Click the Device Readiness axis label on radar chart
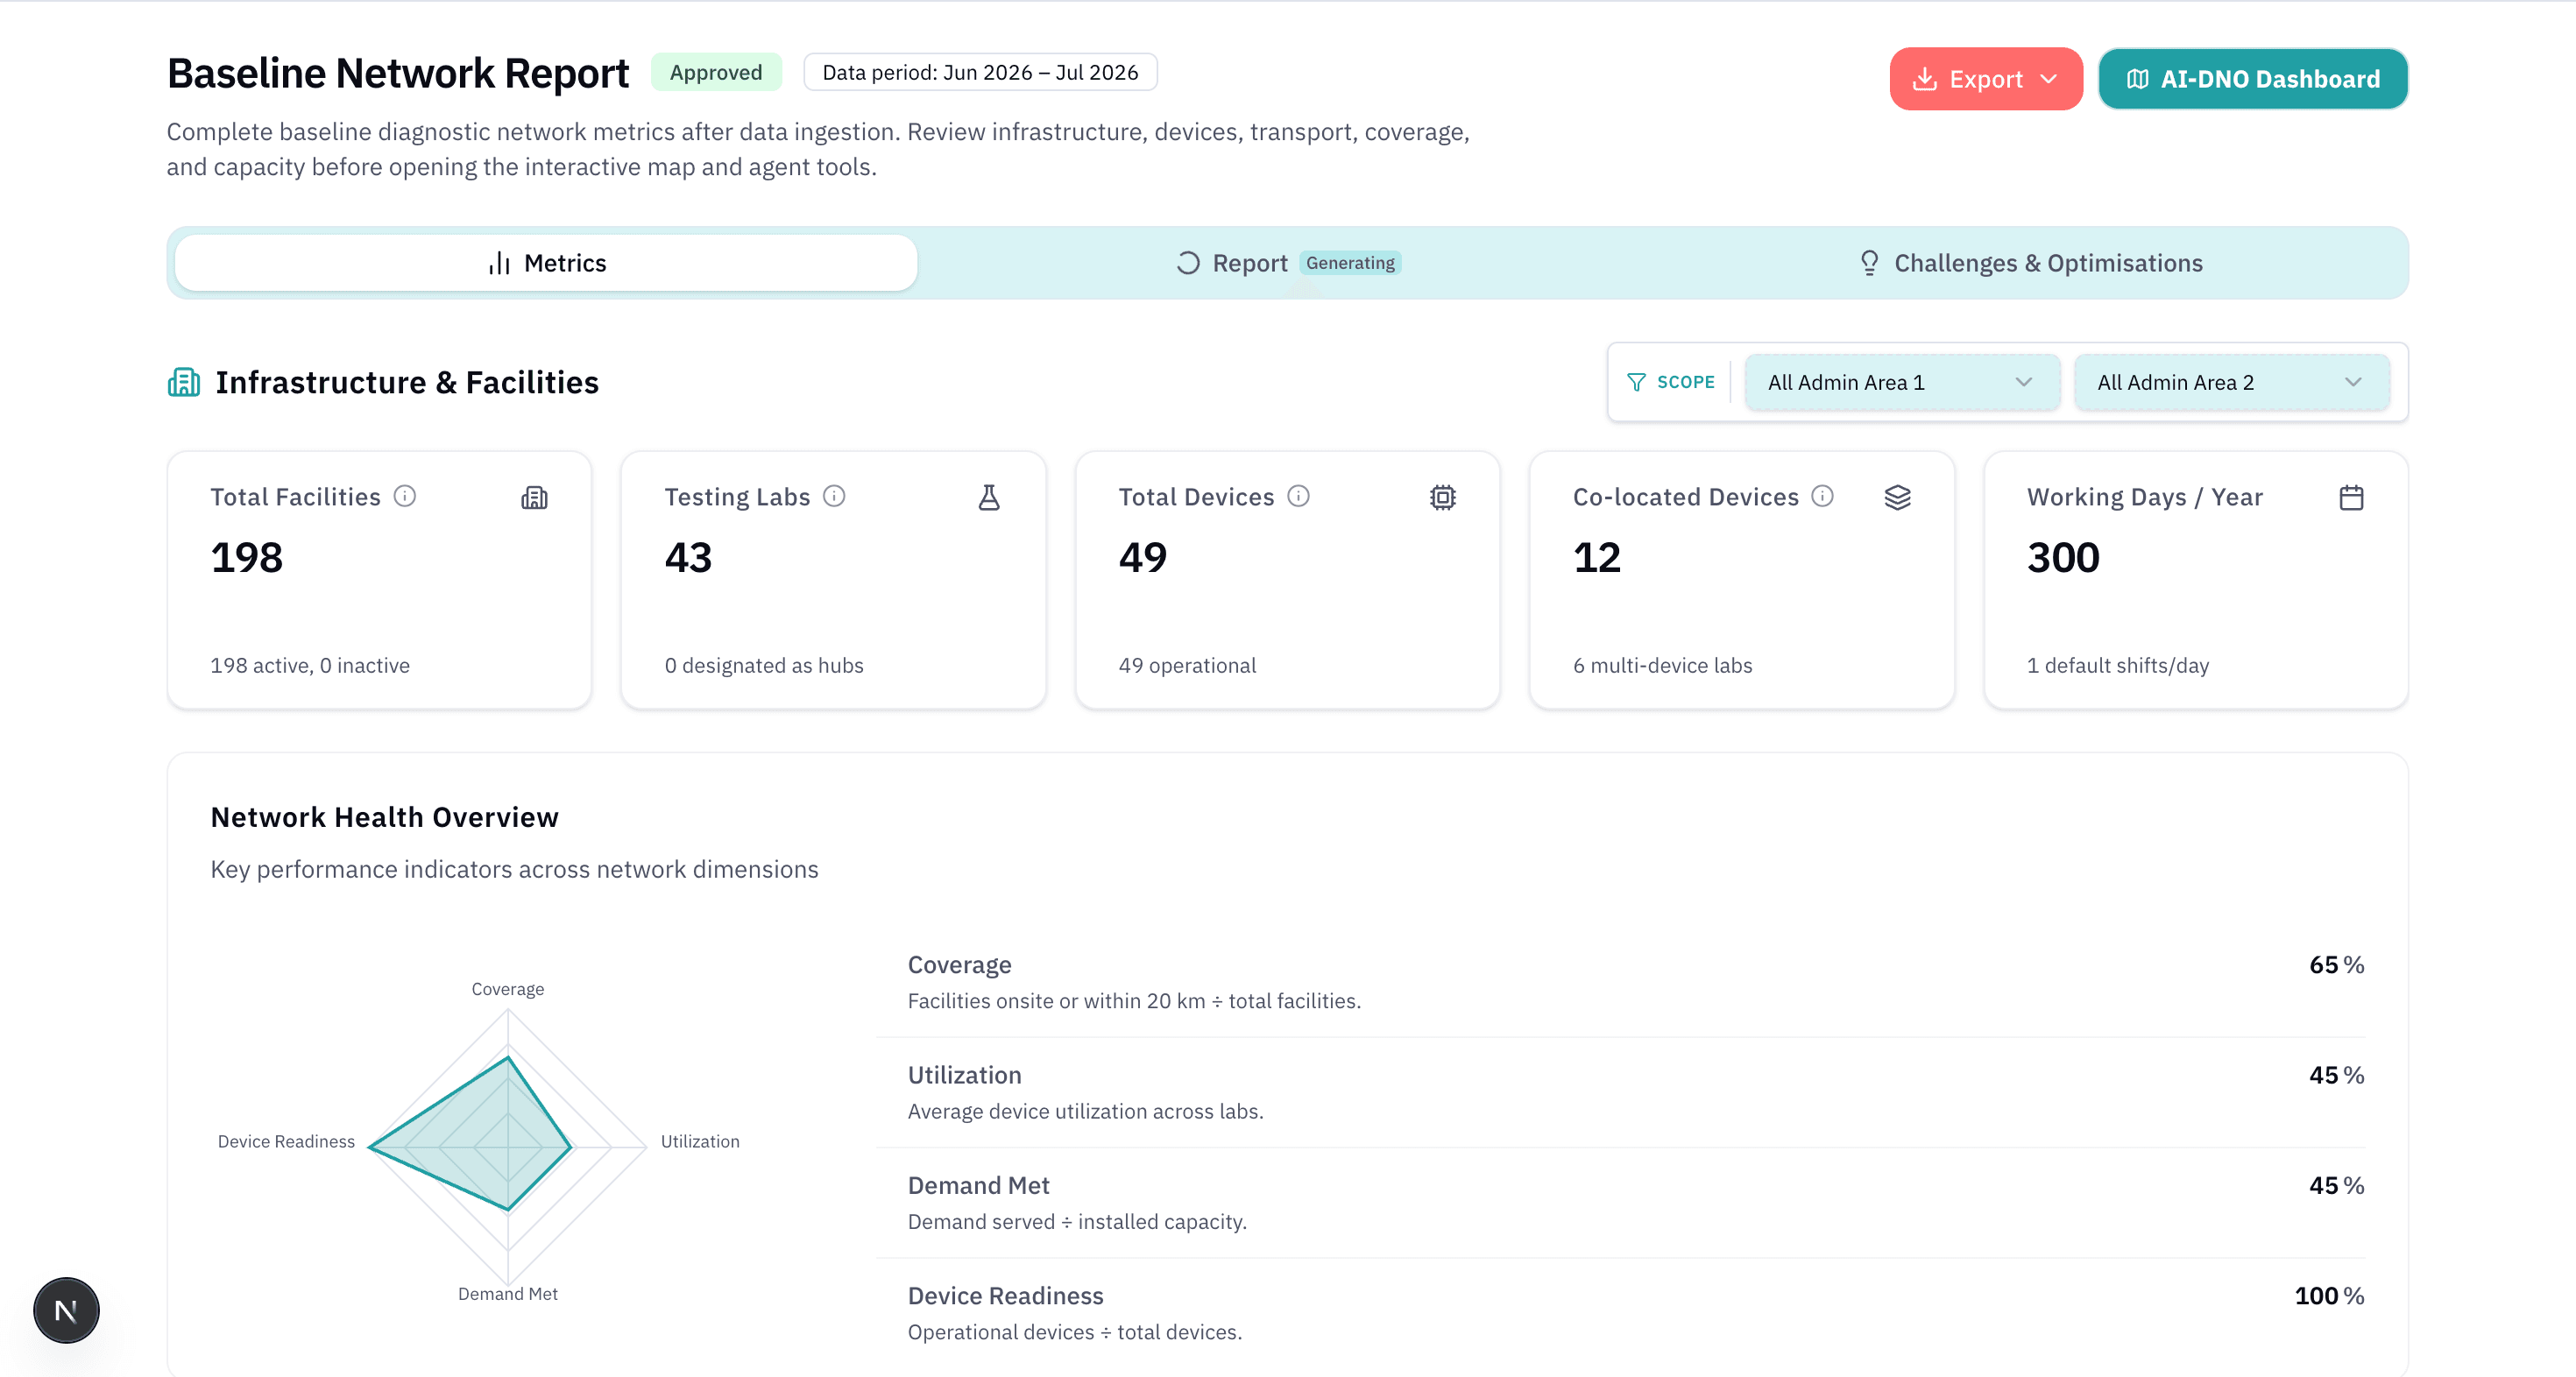This screenshot has height=1377, width=2576. point(286,1141)
